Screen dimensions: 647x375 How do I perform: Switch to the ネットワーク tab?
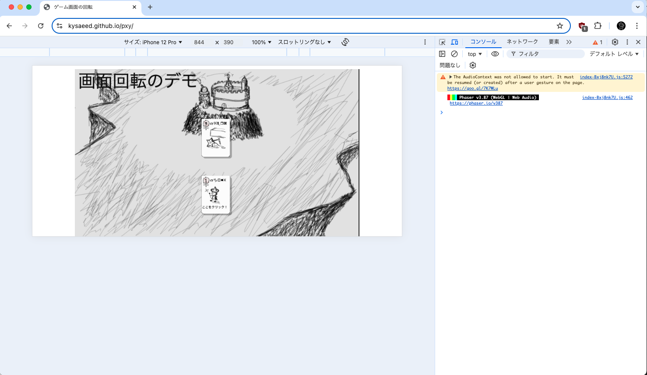pos(522,42)
